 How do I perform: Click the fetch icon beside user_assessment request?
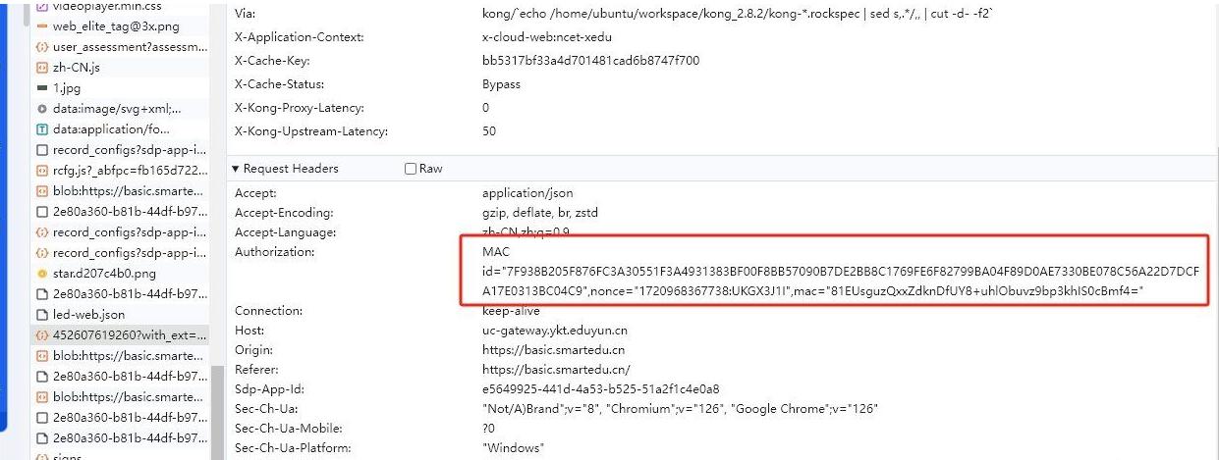[x=42, y=47]
